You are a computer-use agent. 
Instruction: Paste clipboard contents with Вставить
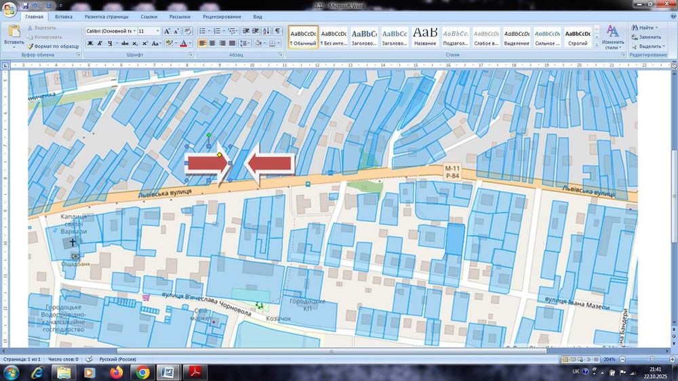(14, 35)
